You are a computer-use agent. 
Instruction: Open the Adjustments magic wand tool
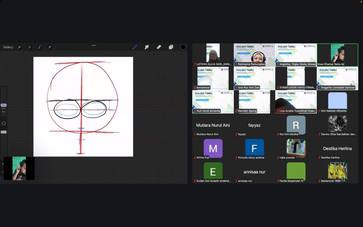(29, 47)
